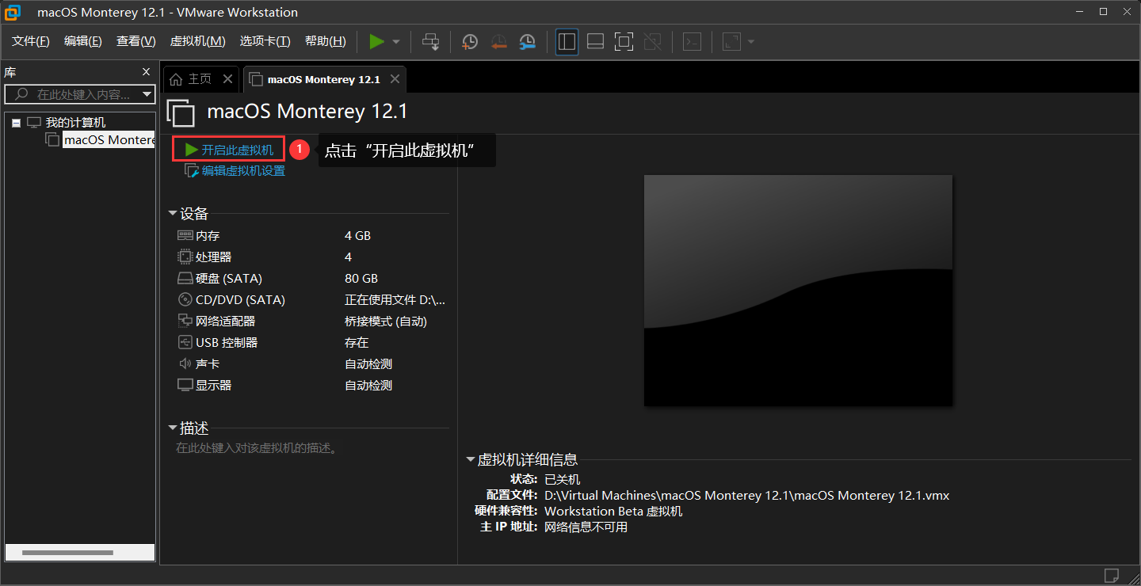
Task: Open the 文件(F) menu
Action: (x=31, y=41)
